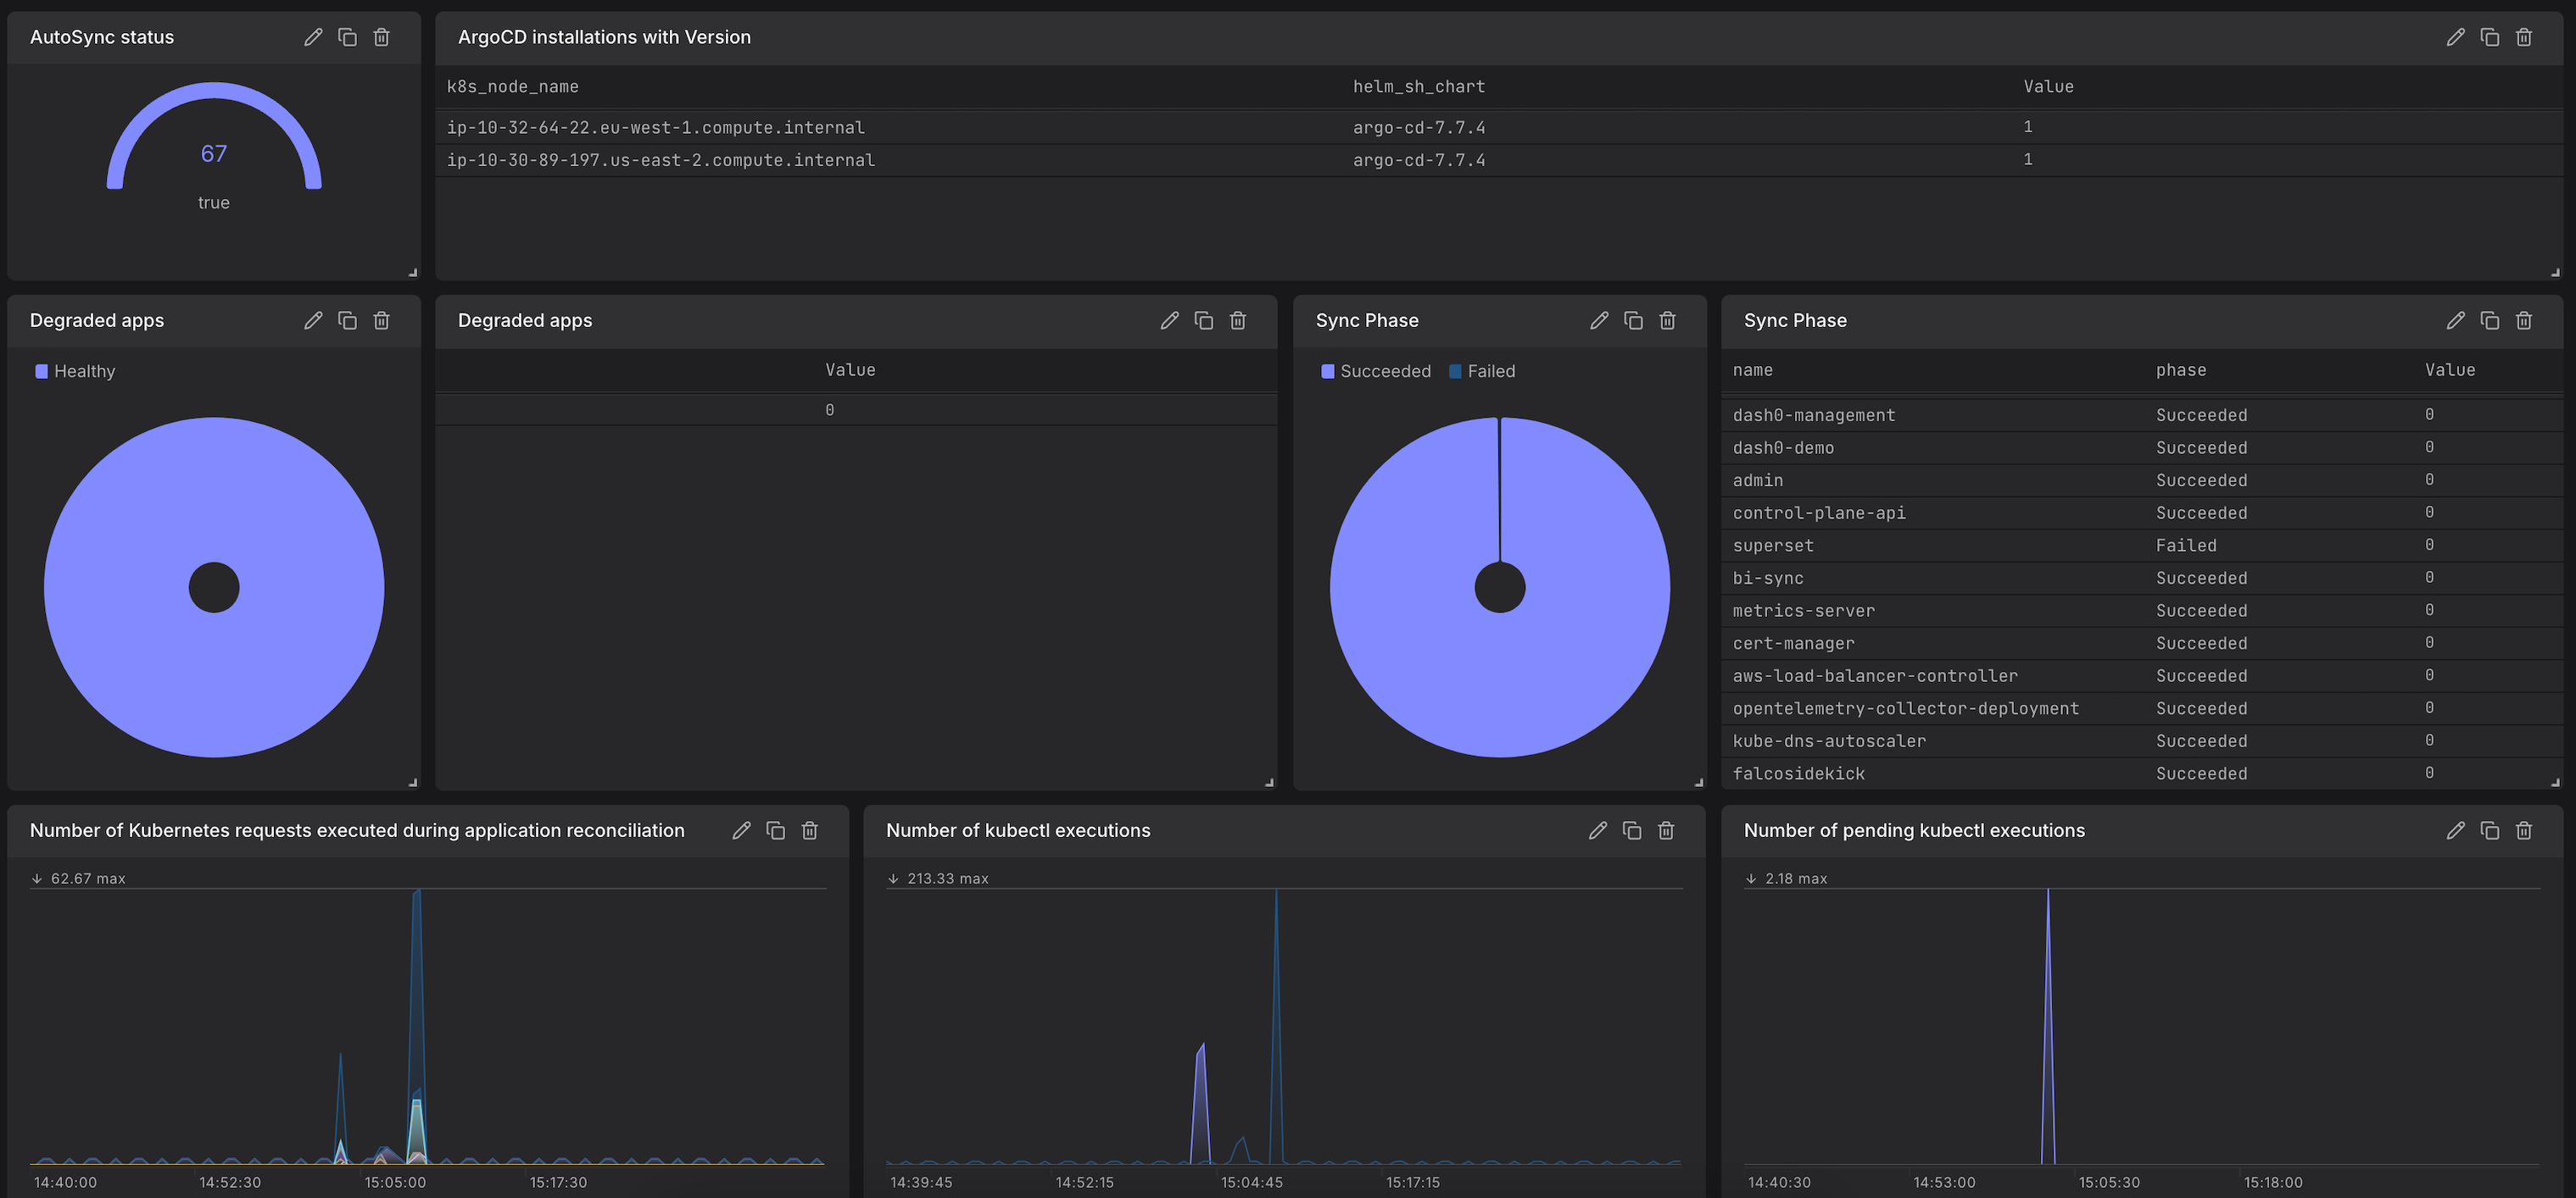Edit the Sync Phase table panel

(x=2455, y=319)
